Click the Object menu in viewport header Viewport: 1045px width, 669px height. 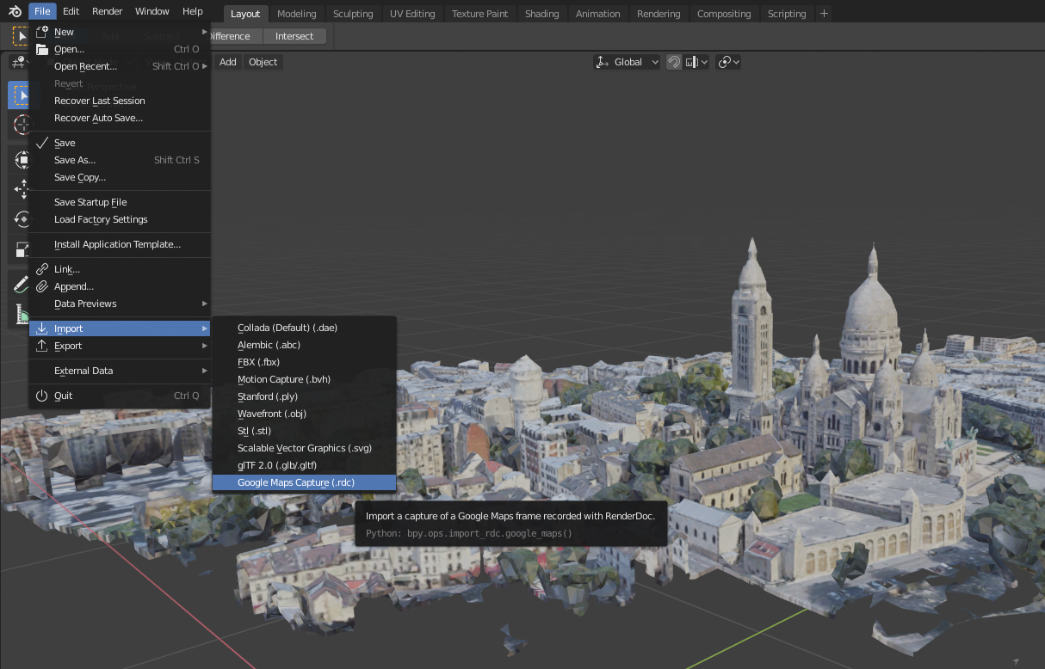point(263,62)
